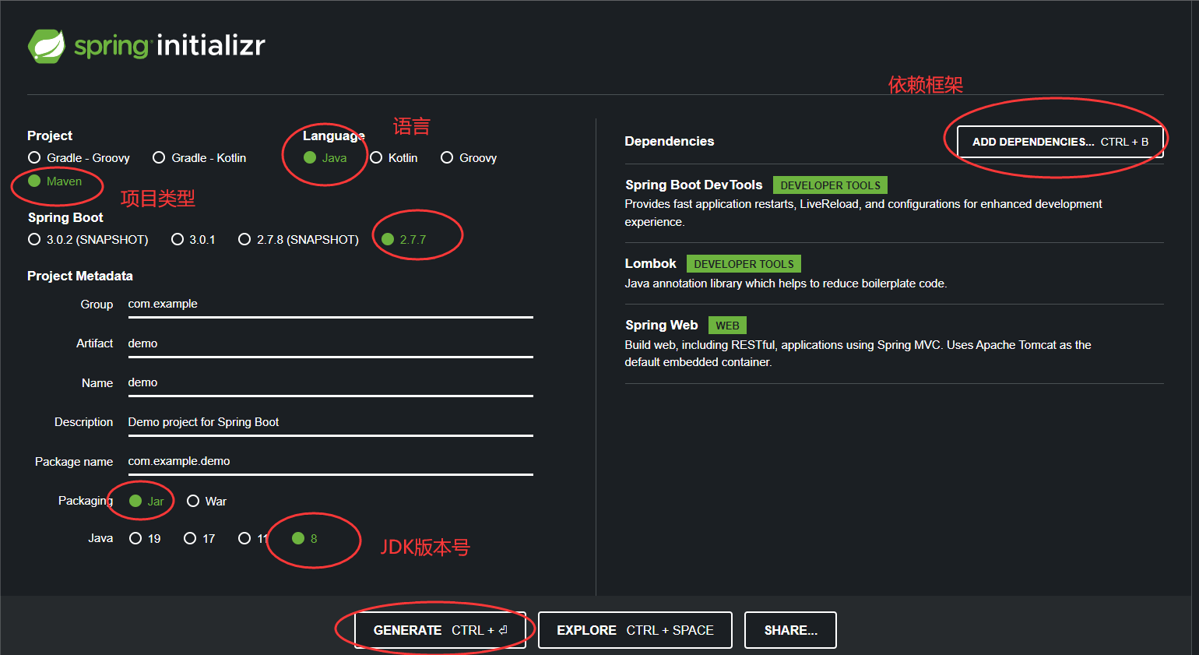Screen dimensions: 1199x655
Task: Select the Gradle - Groovy project option
Action: click(79, 158)
